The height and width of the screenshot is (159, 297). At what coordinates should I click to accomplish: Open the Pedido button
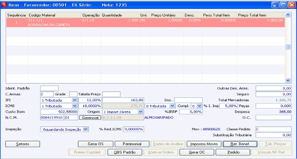pos(233,152)
